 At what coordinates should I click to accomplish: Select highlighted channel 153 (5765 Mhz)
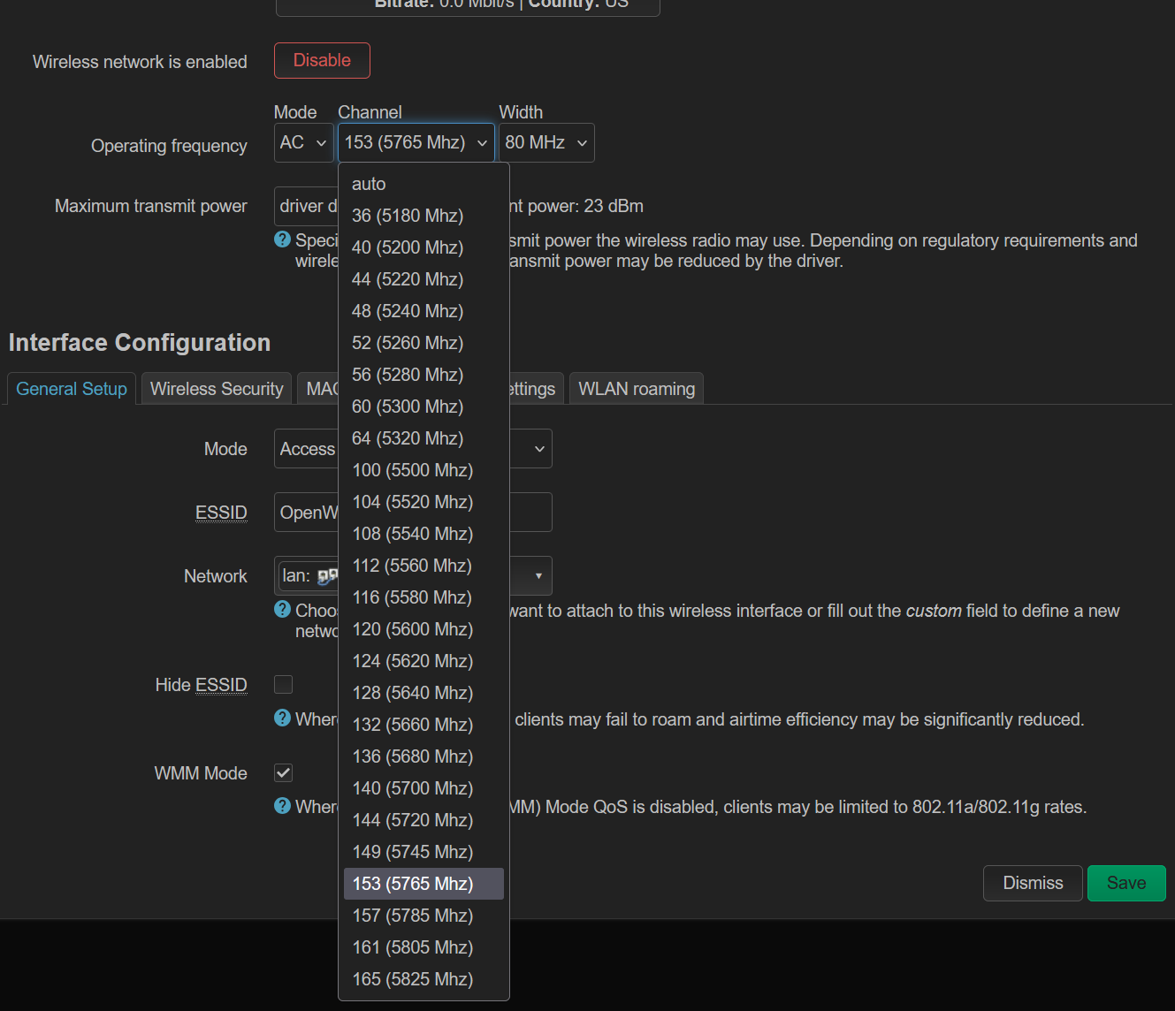(423, 884)
